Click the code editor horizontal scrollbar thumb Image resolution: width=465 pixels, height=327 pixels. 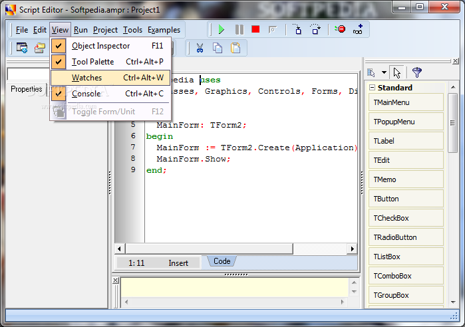point(209,249)
